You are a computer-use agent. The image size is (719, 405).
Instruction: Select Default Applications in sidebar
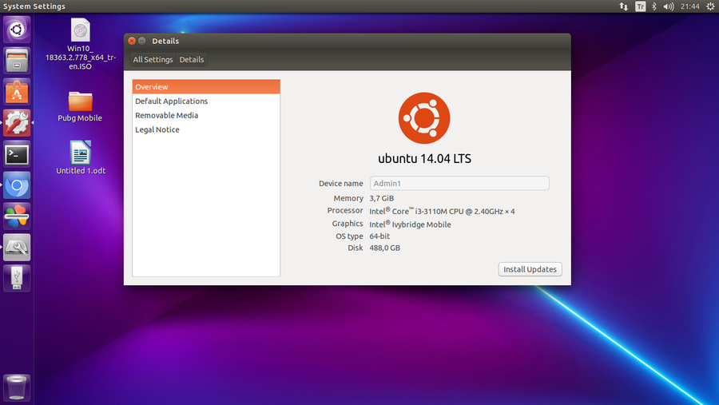(206, 101)
